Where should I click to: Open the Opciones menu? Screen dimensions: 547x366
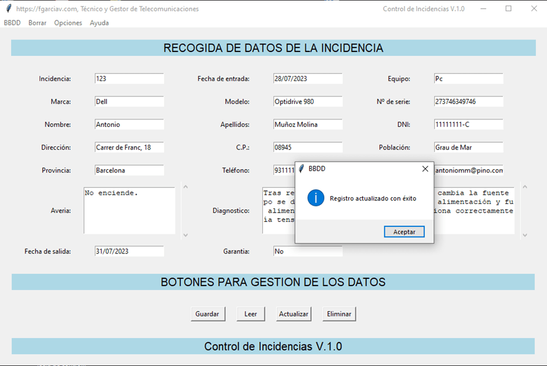coord(68,23)
